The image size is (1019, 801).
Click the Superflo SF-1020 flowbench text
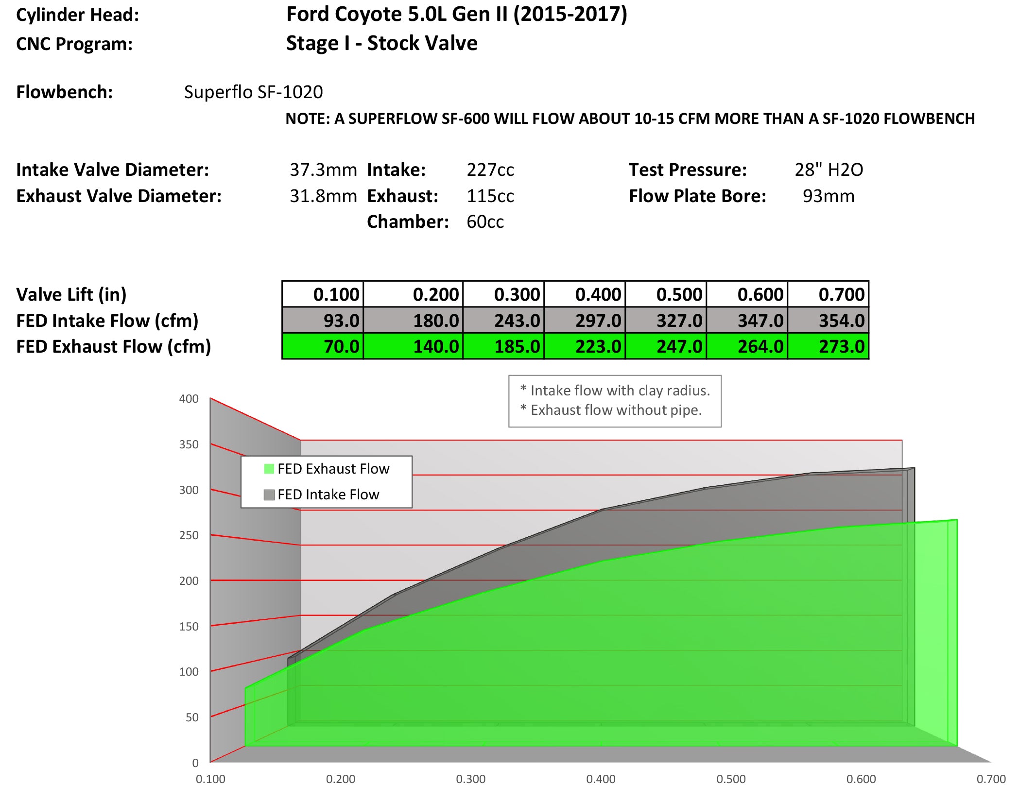pos(253,92)
